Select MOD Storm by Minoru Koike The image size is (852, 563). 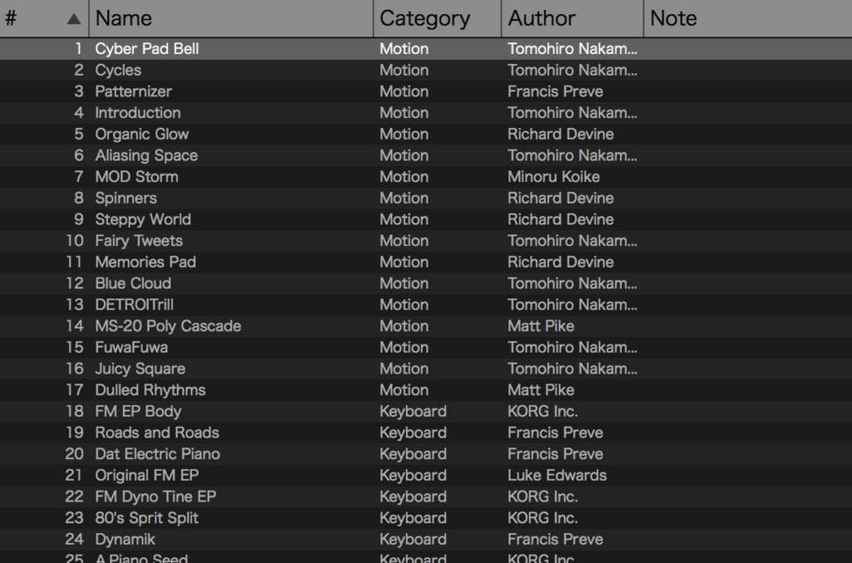coord(136,176)
